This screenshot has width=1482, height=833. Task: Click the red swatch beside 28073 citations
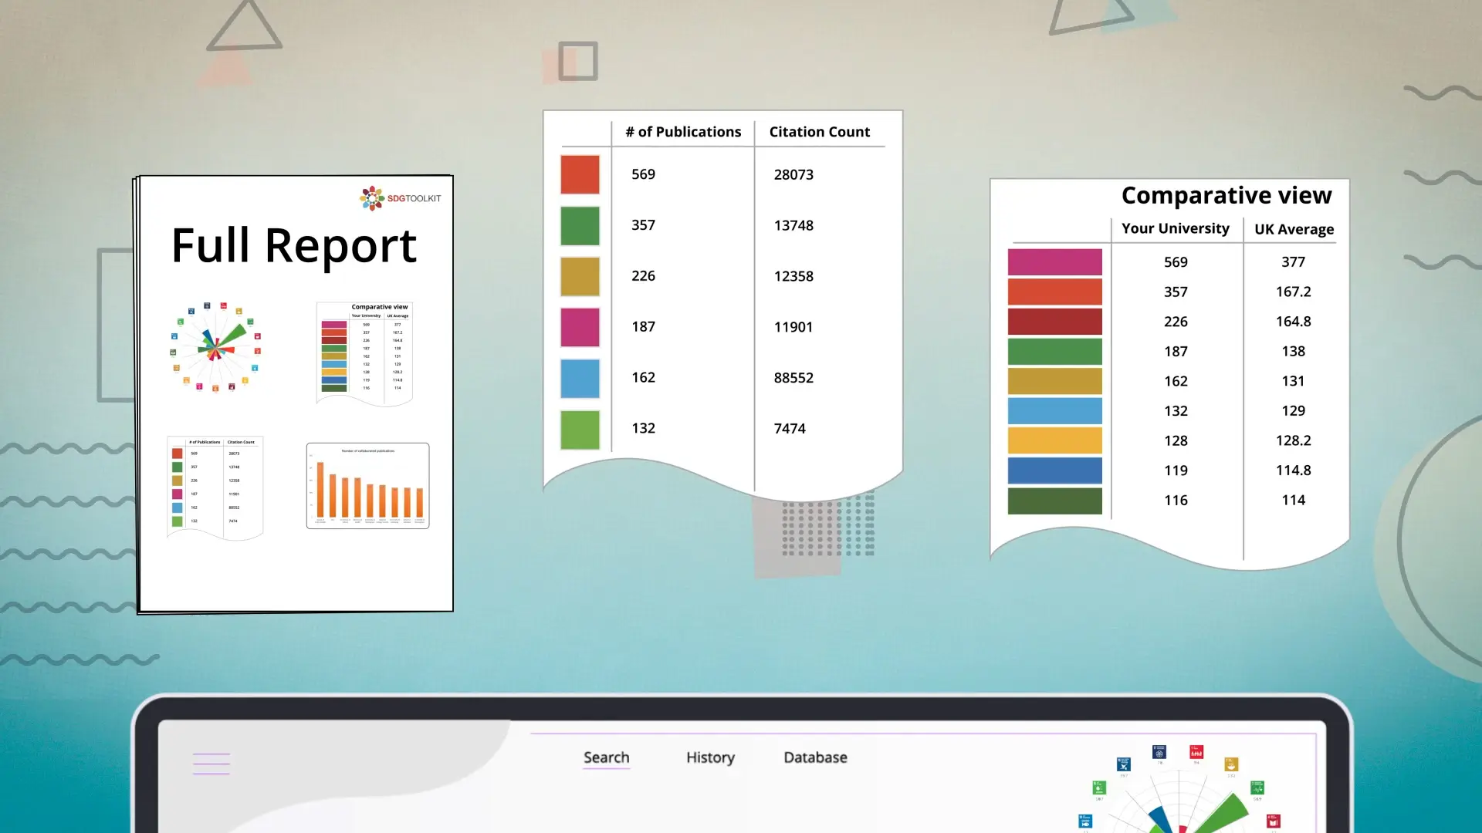tap(580, 174)
